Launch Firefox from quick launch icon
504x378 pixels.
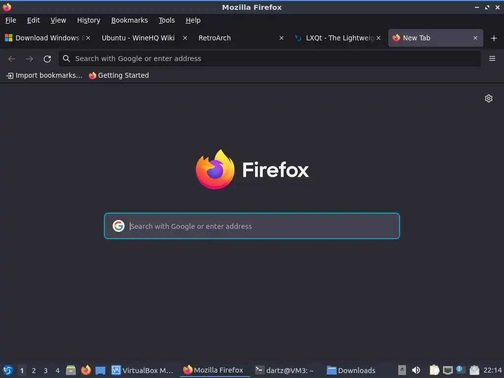tap(86, 370)
